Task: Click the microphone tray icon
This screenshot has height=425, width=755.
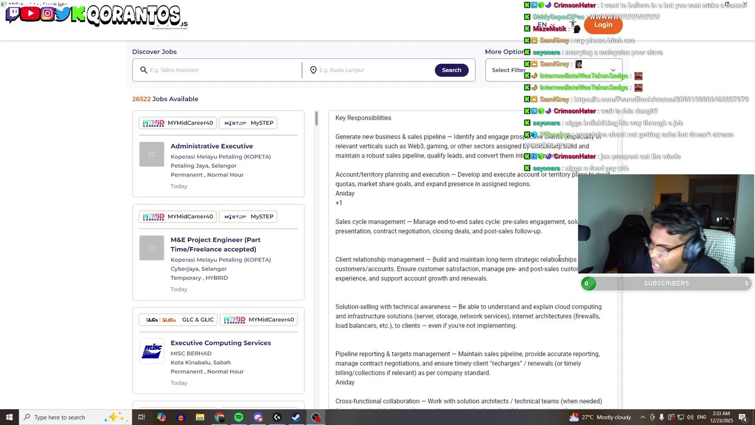Action: (x=661, y=417)
